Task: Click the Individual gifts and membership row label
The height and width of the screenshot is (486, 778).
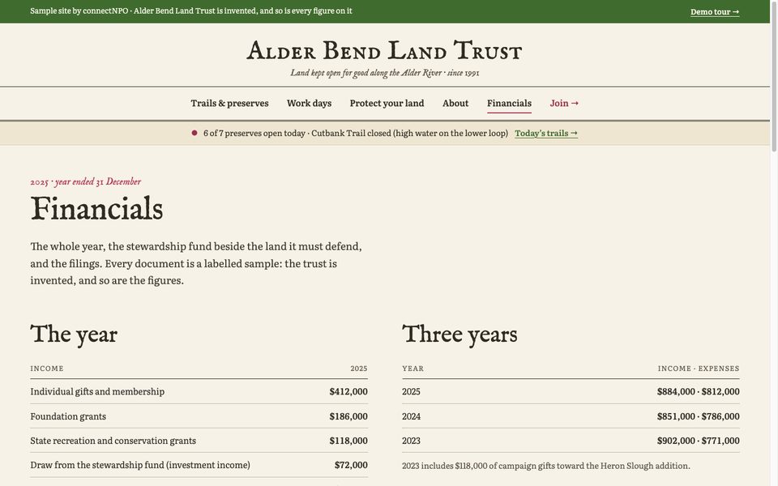Action: pos(97,392)
